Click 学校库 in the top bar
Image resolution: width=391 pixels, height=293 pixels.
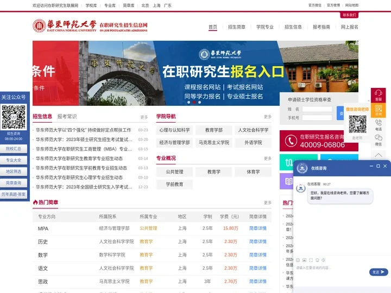pyautogui.click(x=91, y=5)
